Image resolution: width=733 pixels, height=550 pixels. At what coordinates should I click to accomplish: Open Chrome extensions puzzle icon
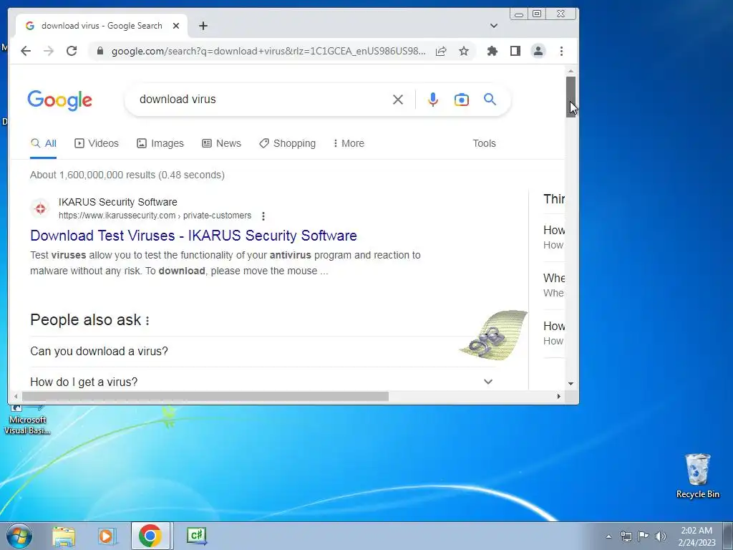click(x=492, y=51)
